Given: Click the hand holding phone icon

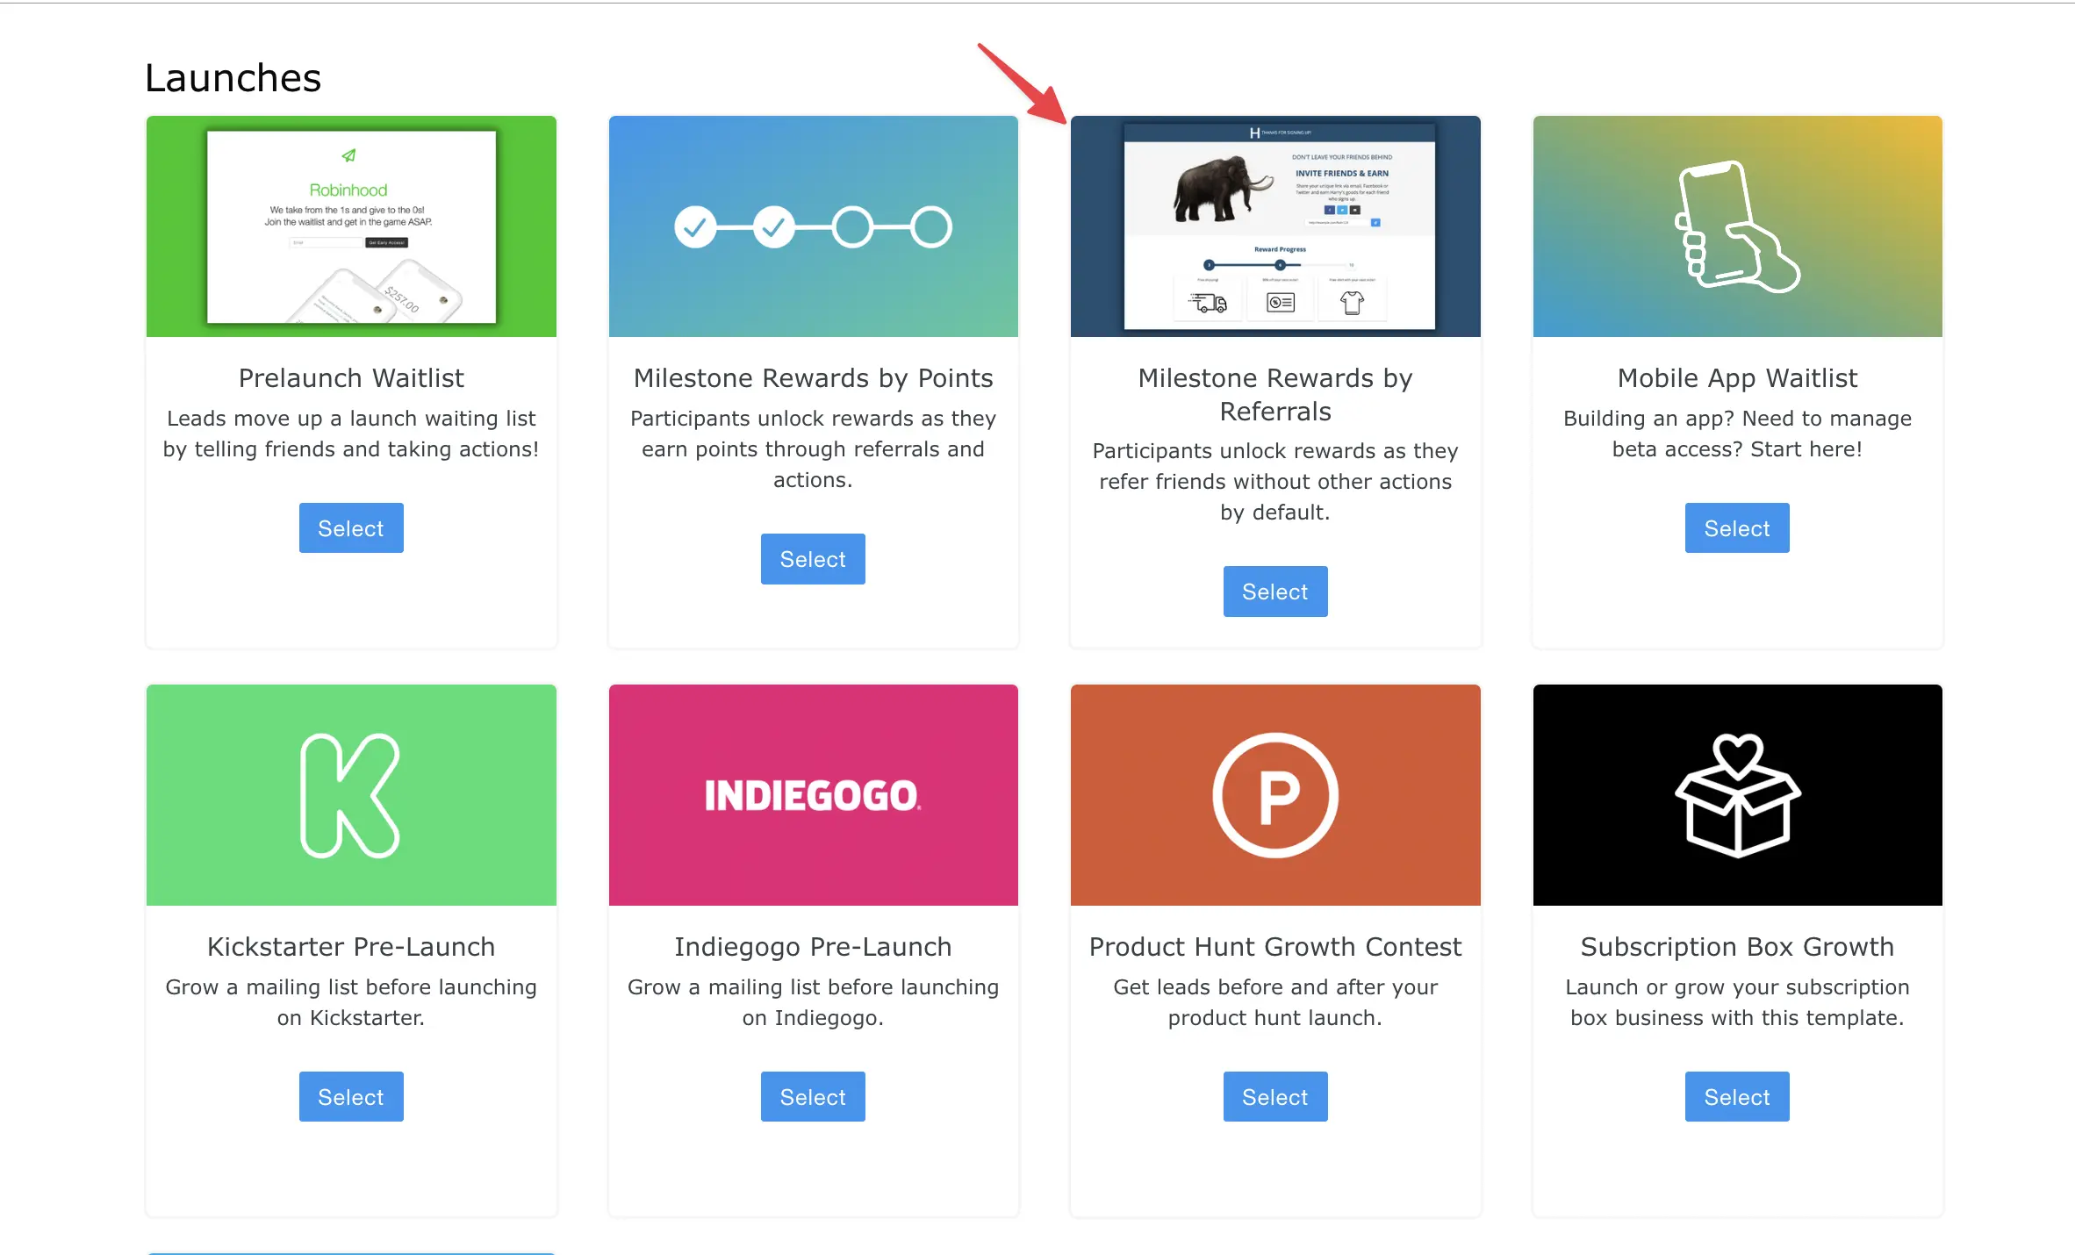Looking at the screenshot, I should tap(1737, 226).
